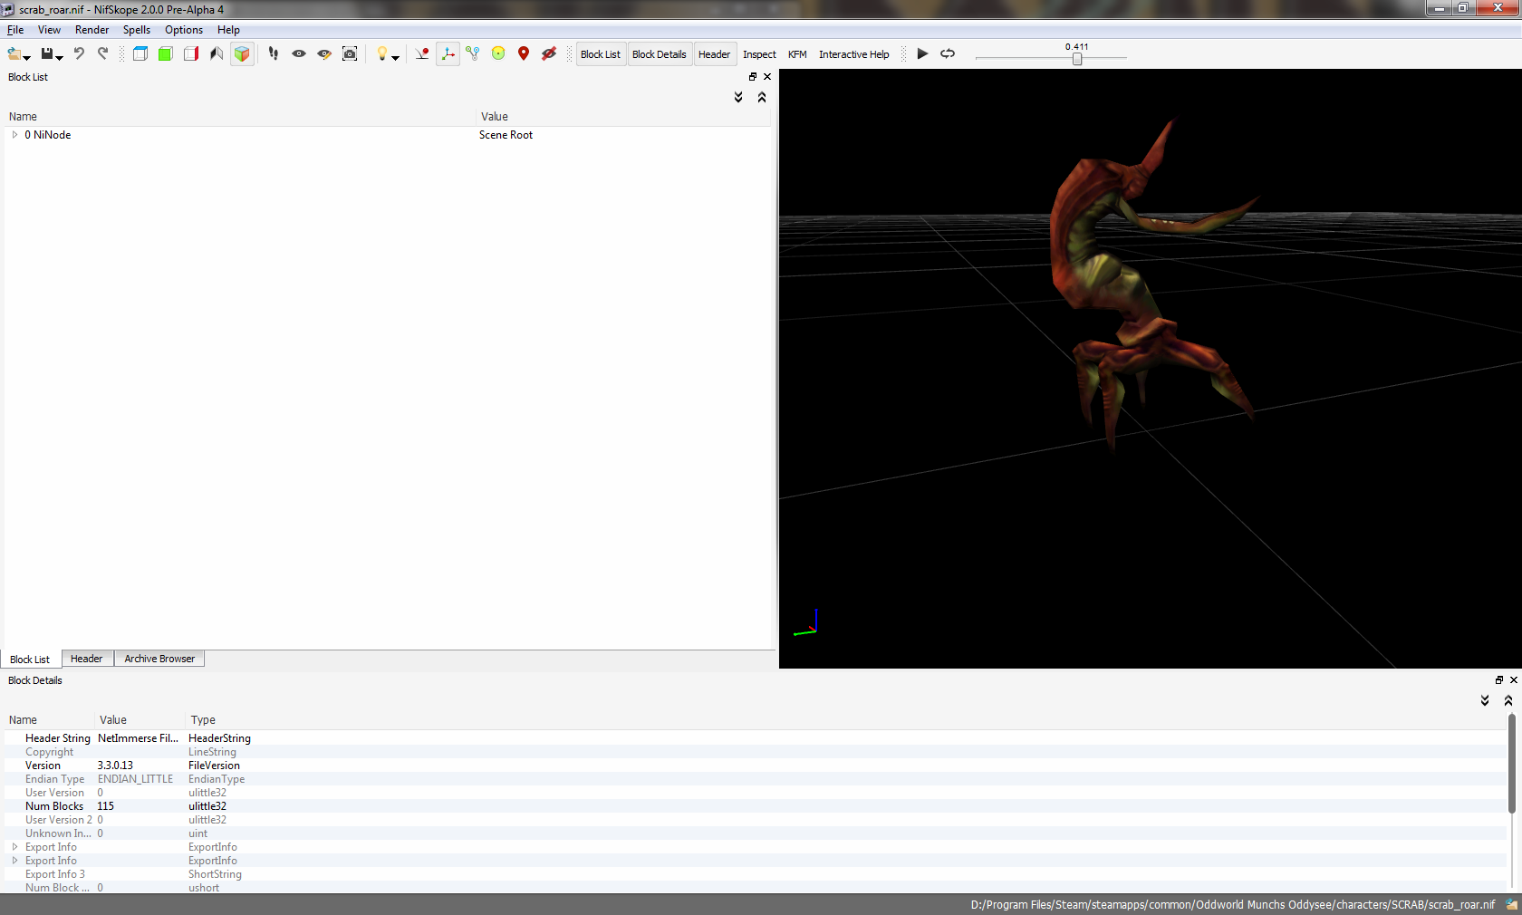Viewport: 1522px width, 915px height.
Task: Click the Load file icon in toolbar
Action: [14, 54]
